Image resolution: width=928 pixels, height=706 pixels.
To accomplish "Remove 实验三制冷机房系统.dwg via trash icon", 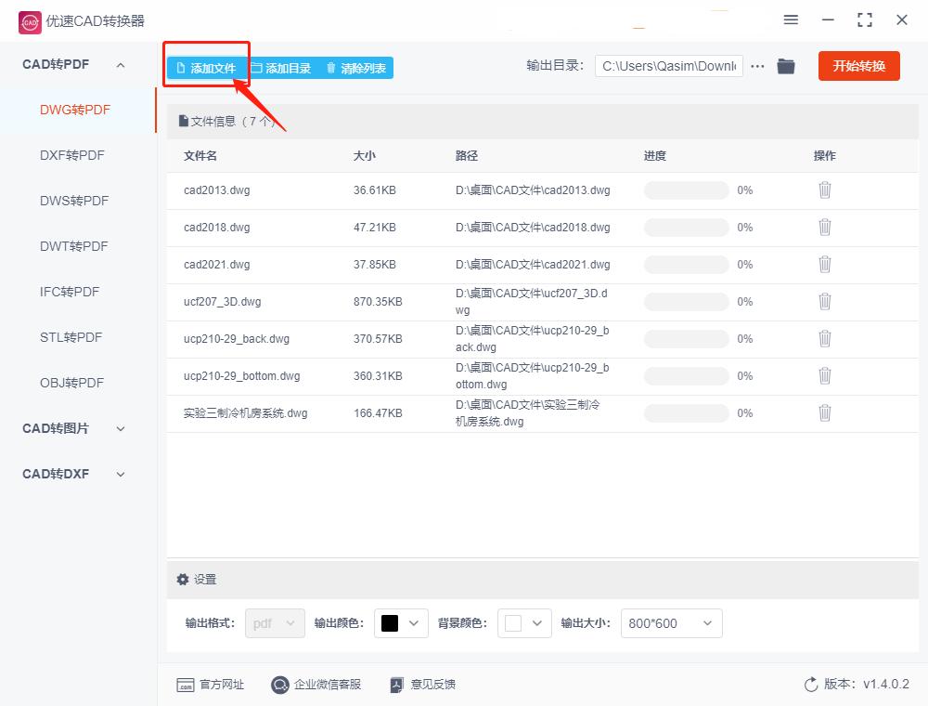I will [x=825, y=412].
